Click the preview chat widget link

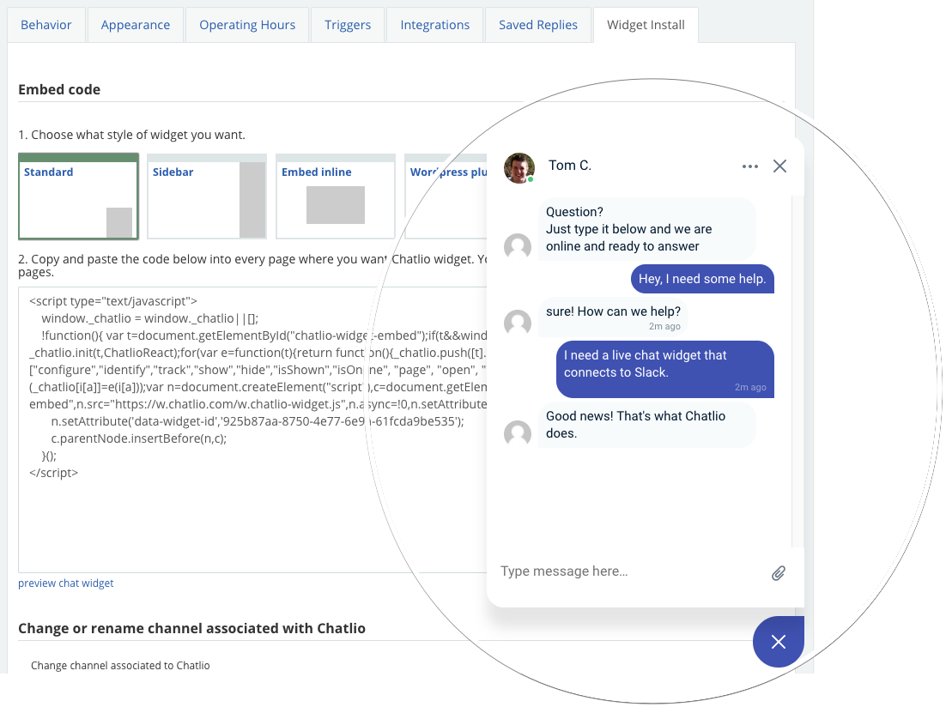66,583
